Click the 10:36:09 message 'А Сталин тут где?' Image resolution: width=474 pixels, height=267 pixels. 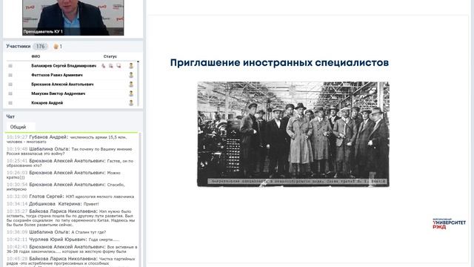point(56,232)
